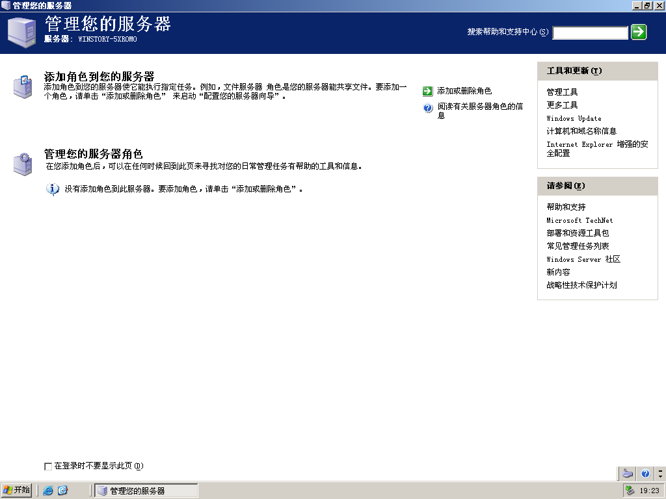
Task: Click the second quick launch icon beside Internet Explorer
Action: (x=62, y=491)
